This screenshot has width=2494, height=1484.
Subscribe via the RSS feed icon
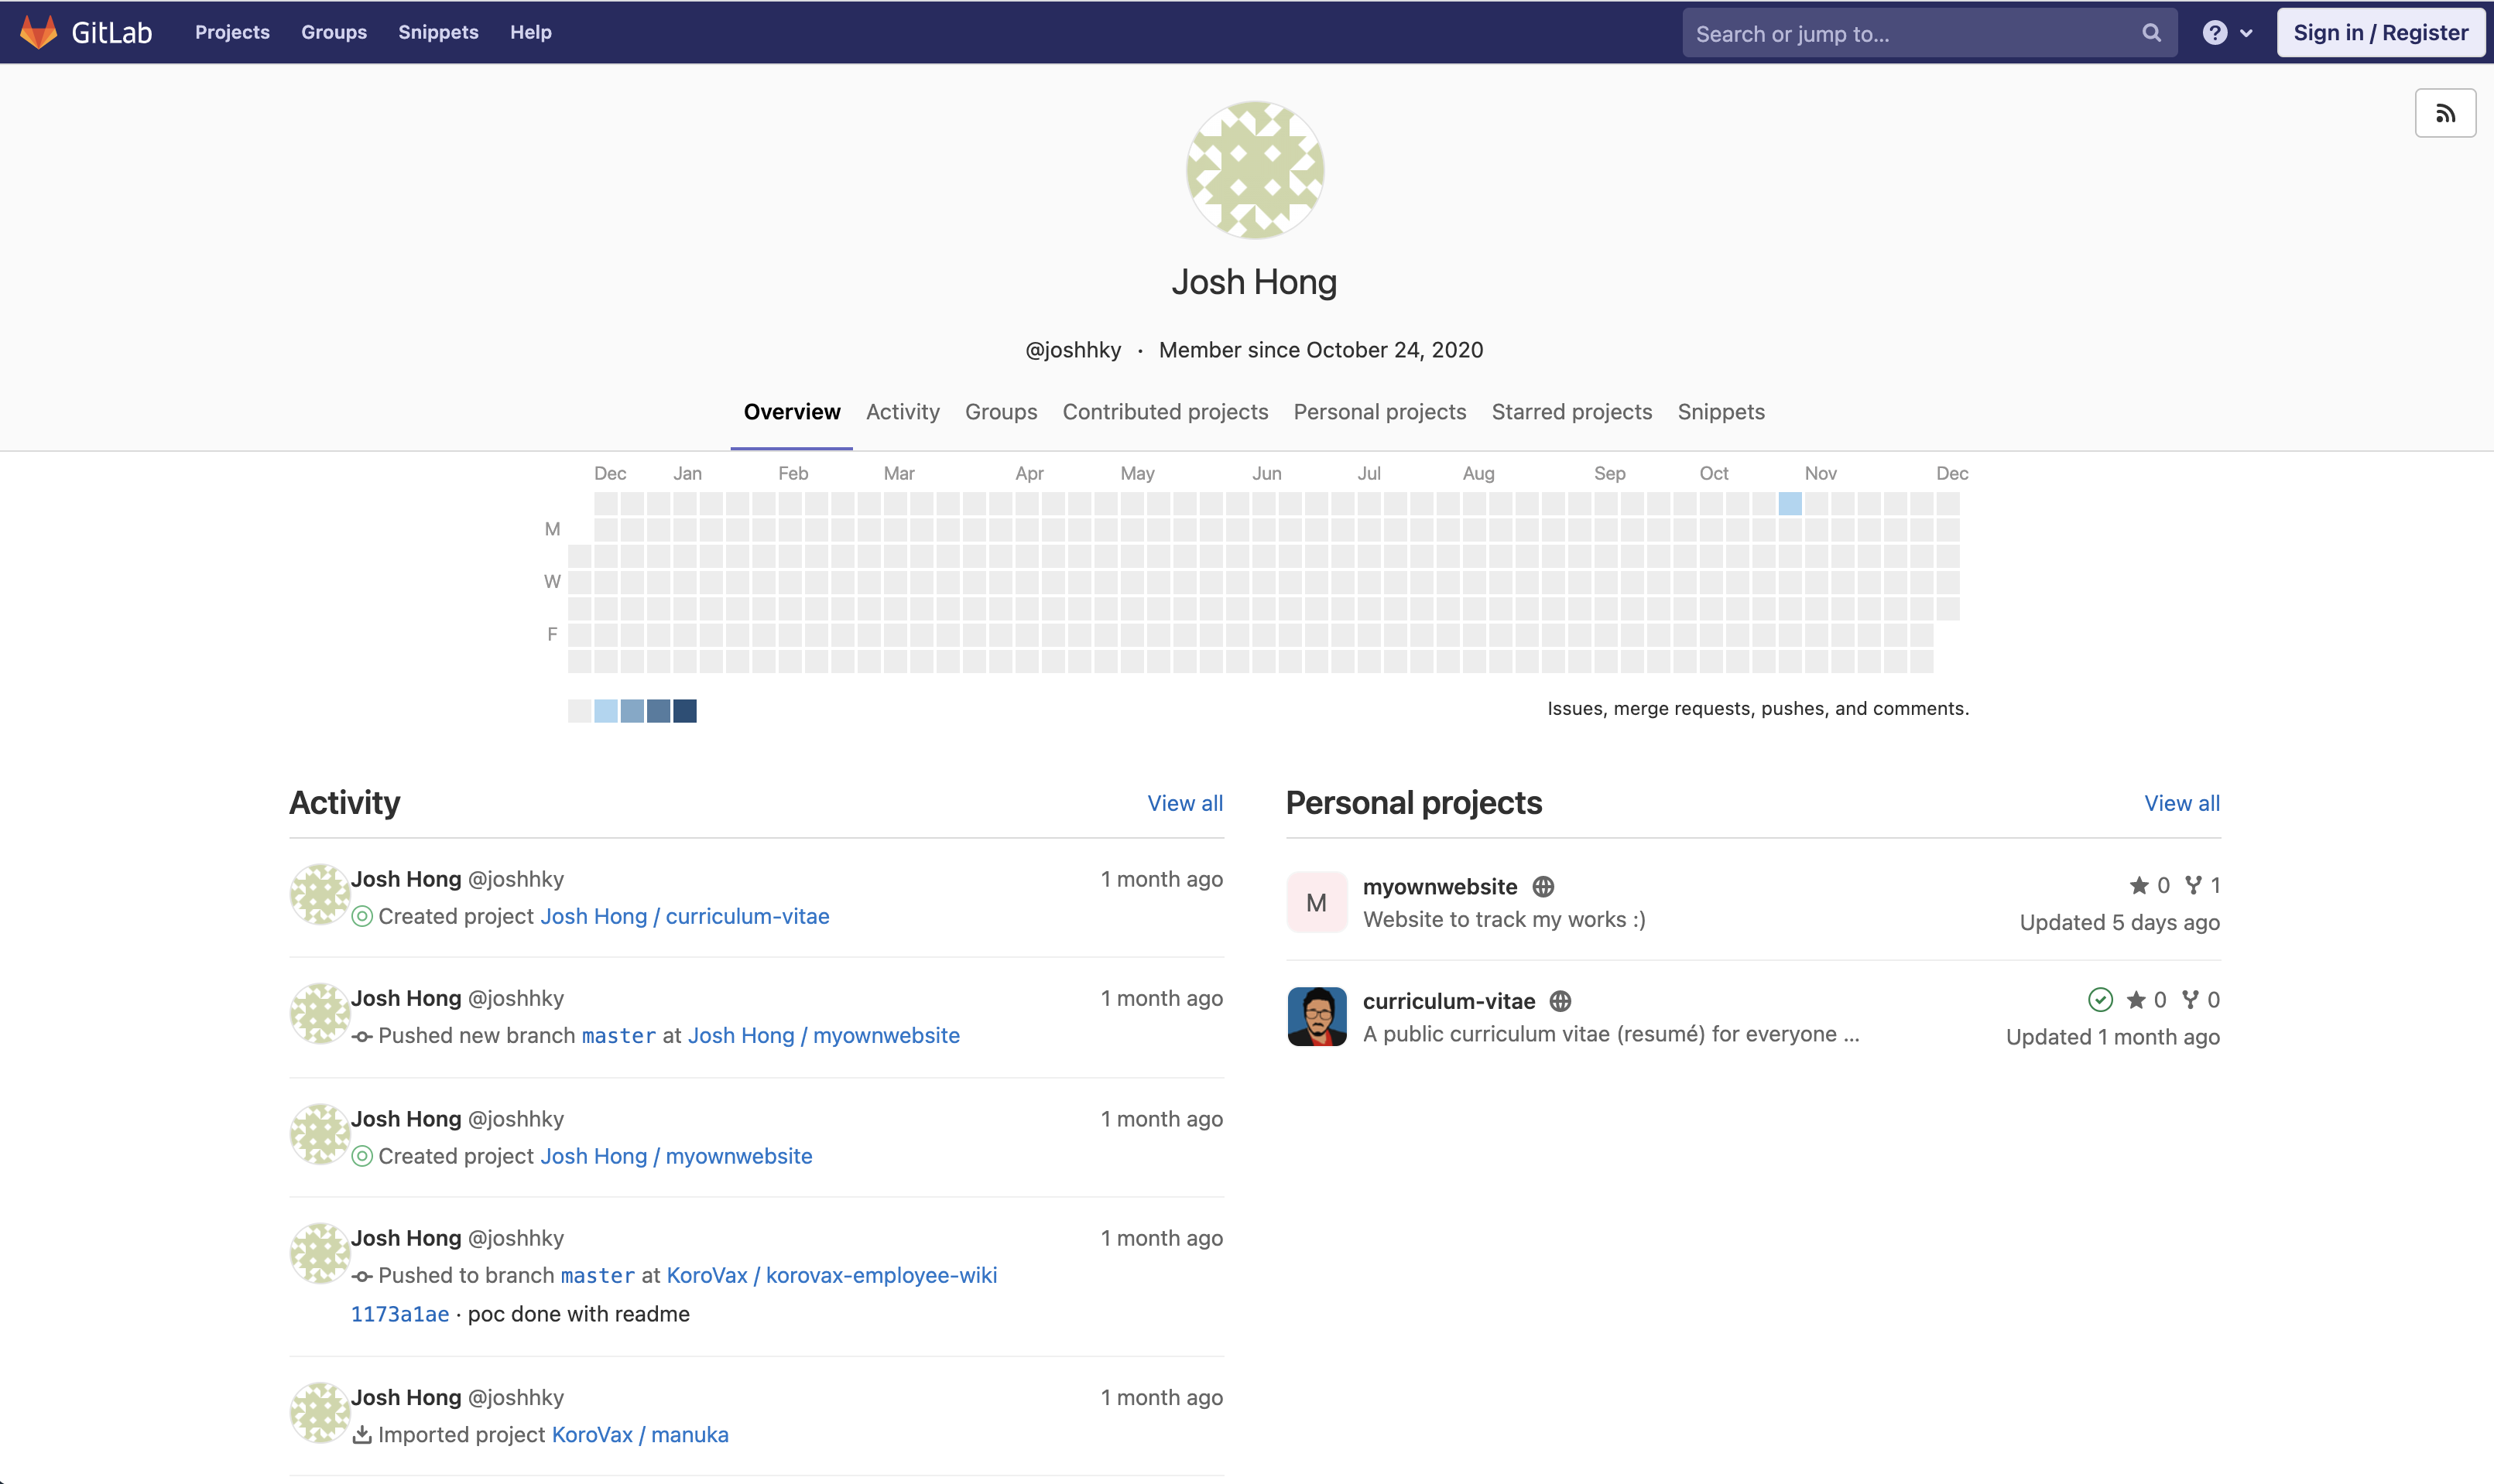pos(2445,113)
